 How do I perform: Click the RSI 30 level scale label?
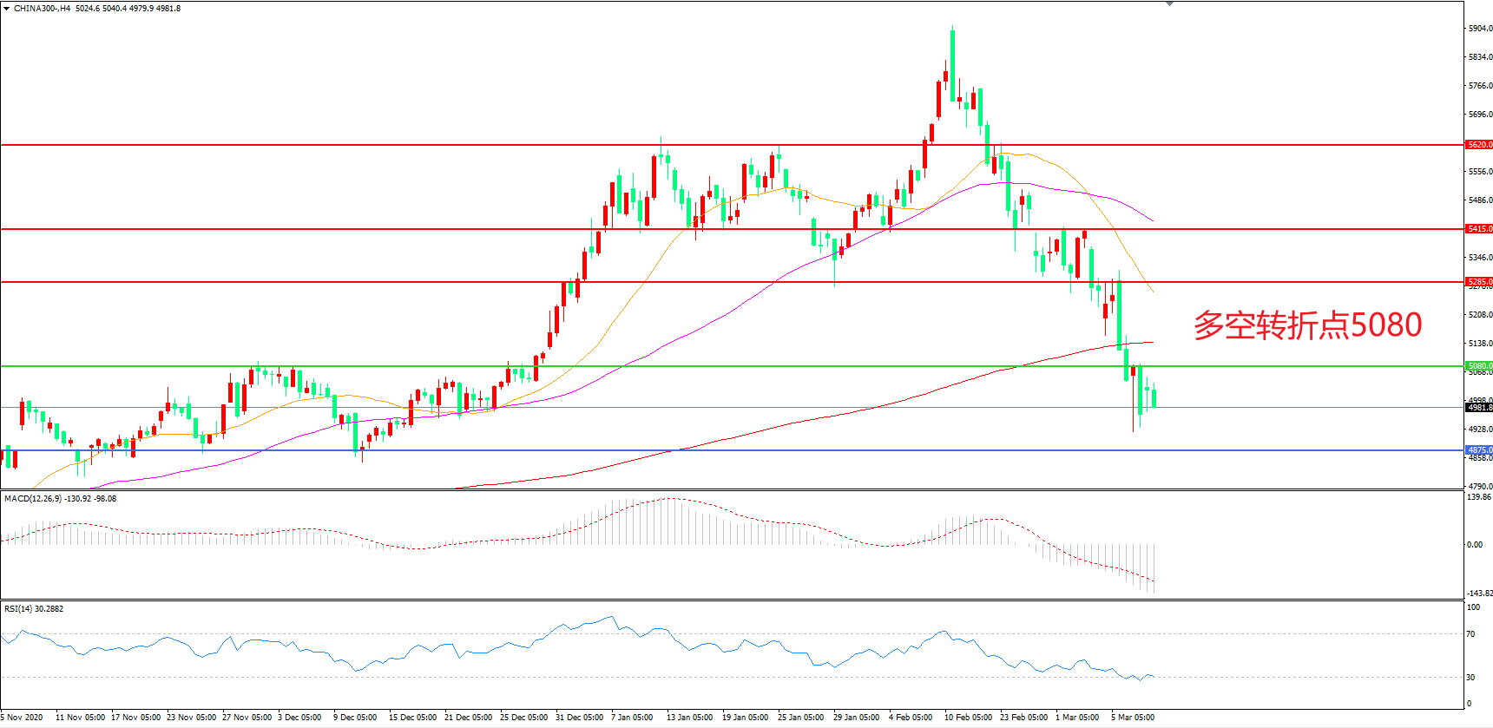1470,678
